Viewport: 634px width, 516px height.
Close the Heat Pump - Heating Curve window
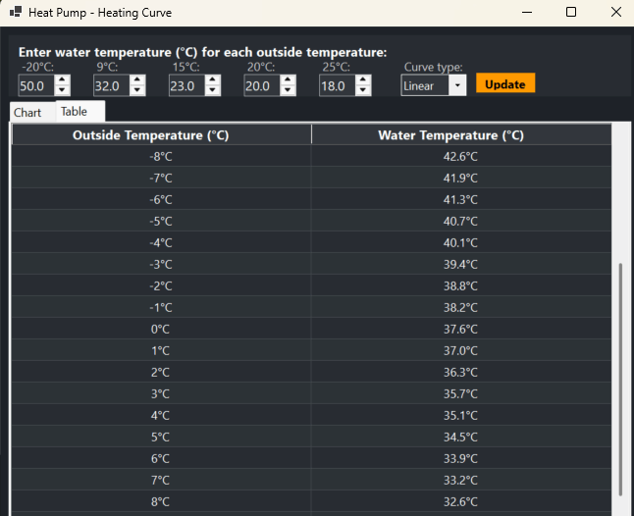615,12
